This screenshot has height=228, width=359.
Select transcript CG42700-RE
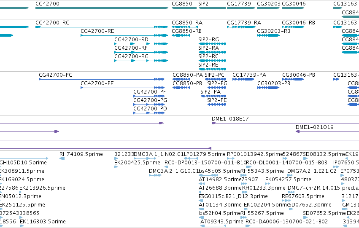[x=124, y=35]
